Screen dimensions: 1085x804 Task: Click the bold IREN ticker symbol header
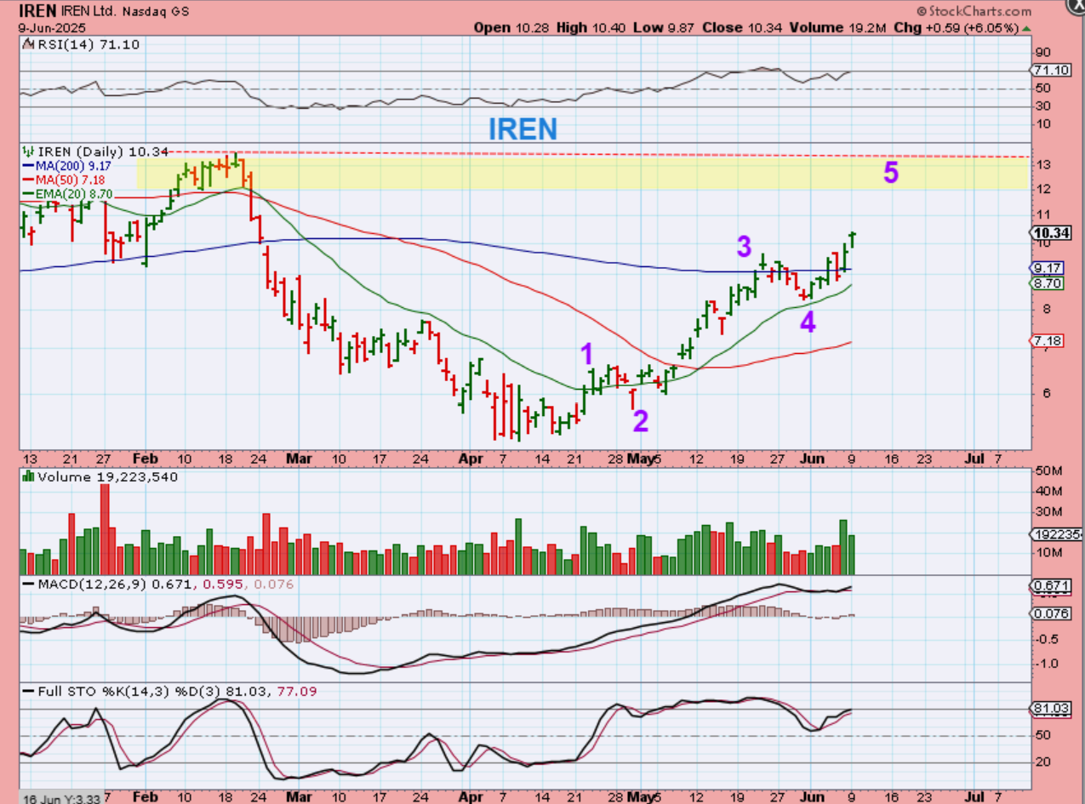tap(38, 11)
